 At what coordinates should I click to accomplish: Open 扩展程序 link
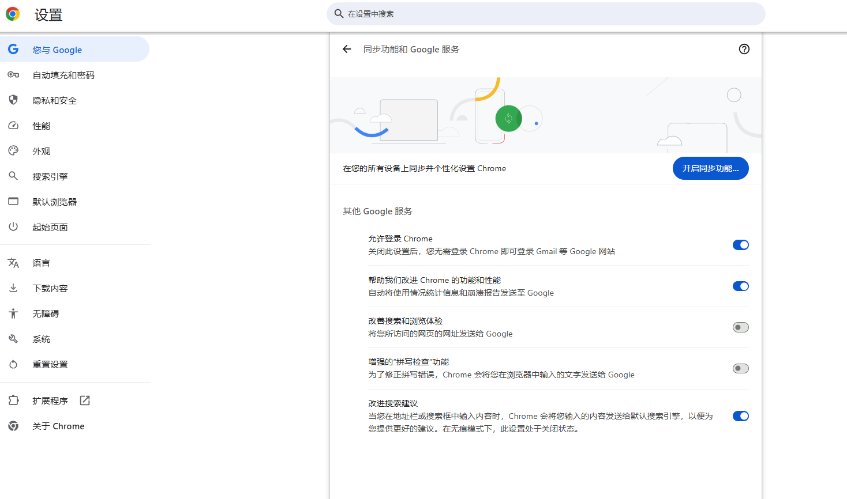74,400
